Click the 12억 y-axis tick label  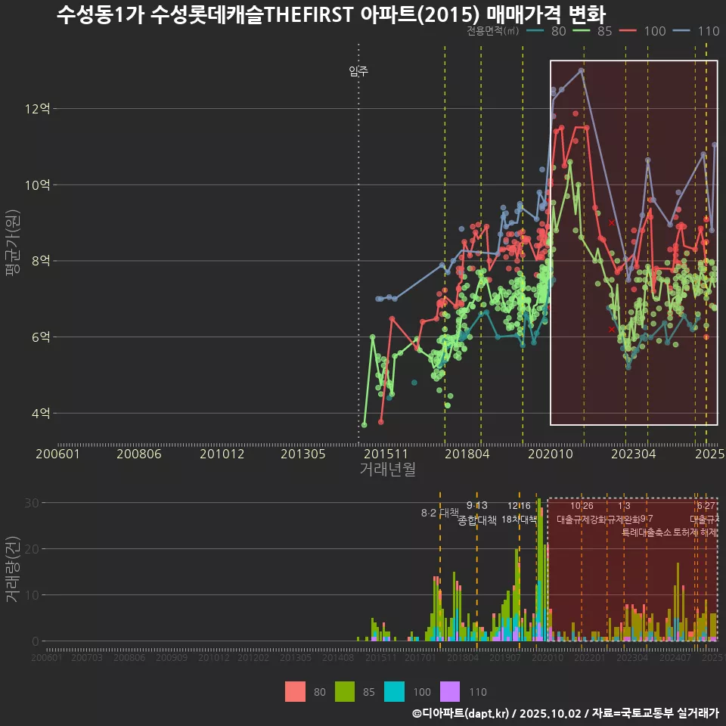click(x=37, y=109)
